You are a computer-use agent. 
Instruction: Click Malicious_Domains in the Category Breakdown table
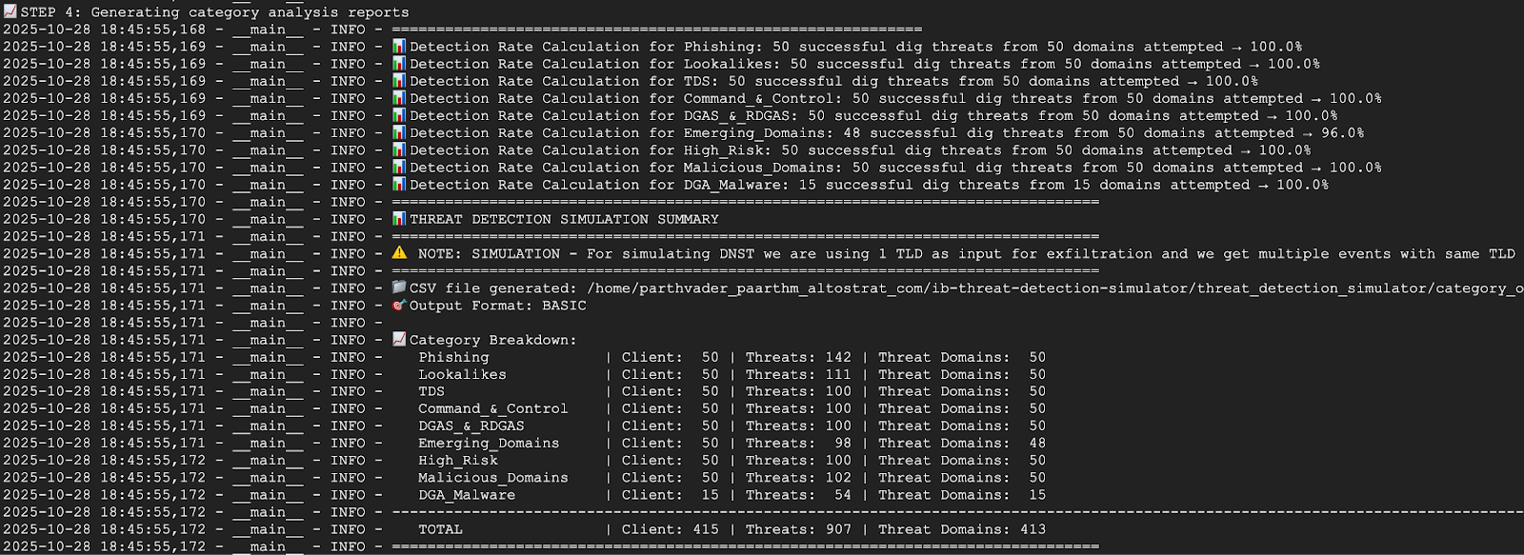click(492, 478)
